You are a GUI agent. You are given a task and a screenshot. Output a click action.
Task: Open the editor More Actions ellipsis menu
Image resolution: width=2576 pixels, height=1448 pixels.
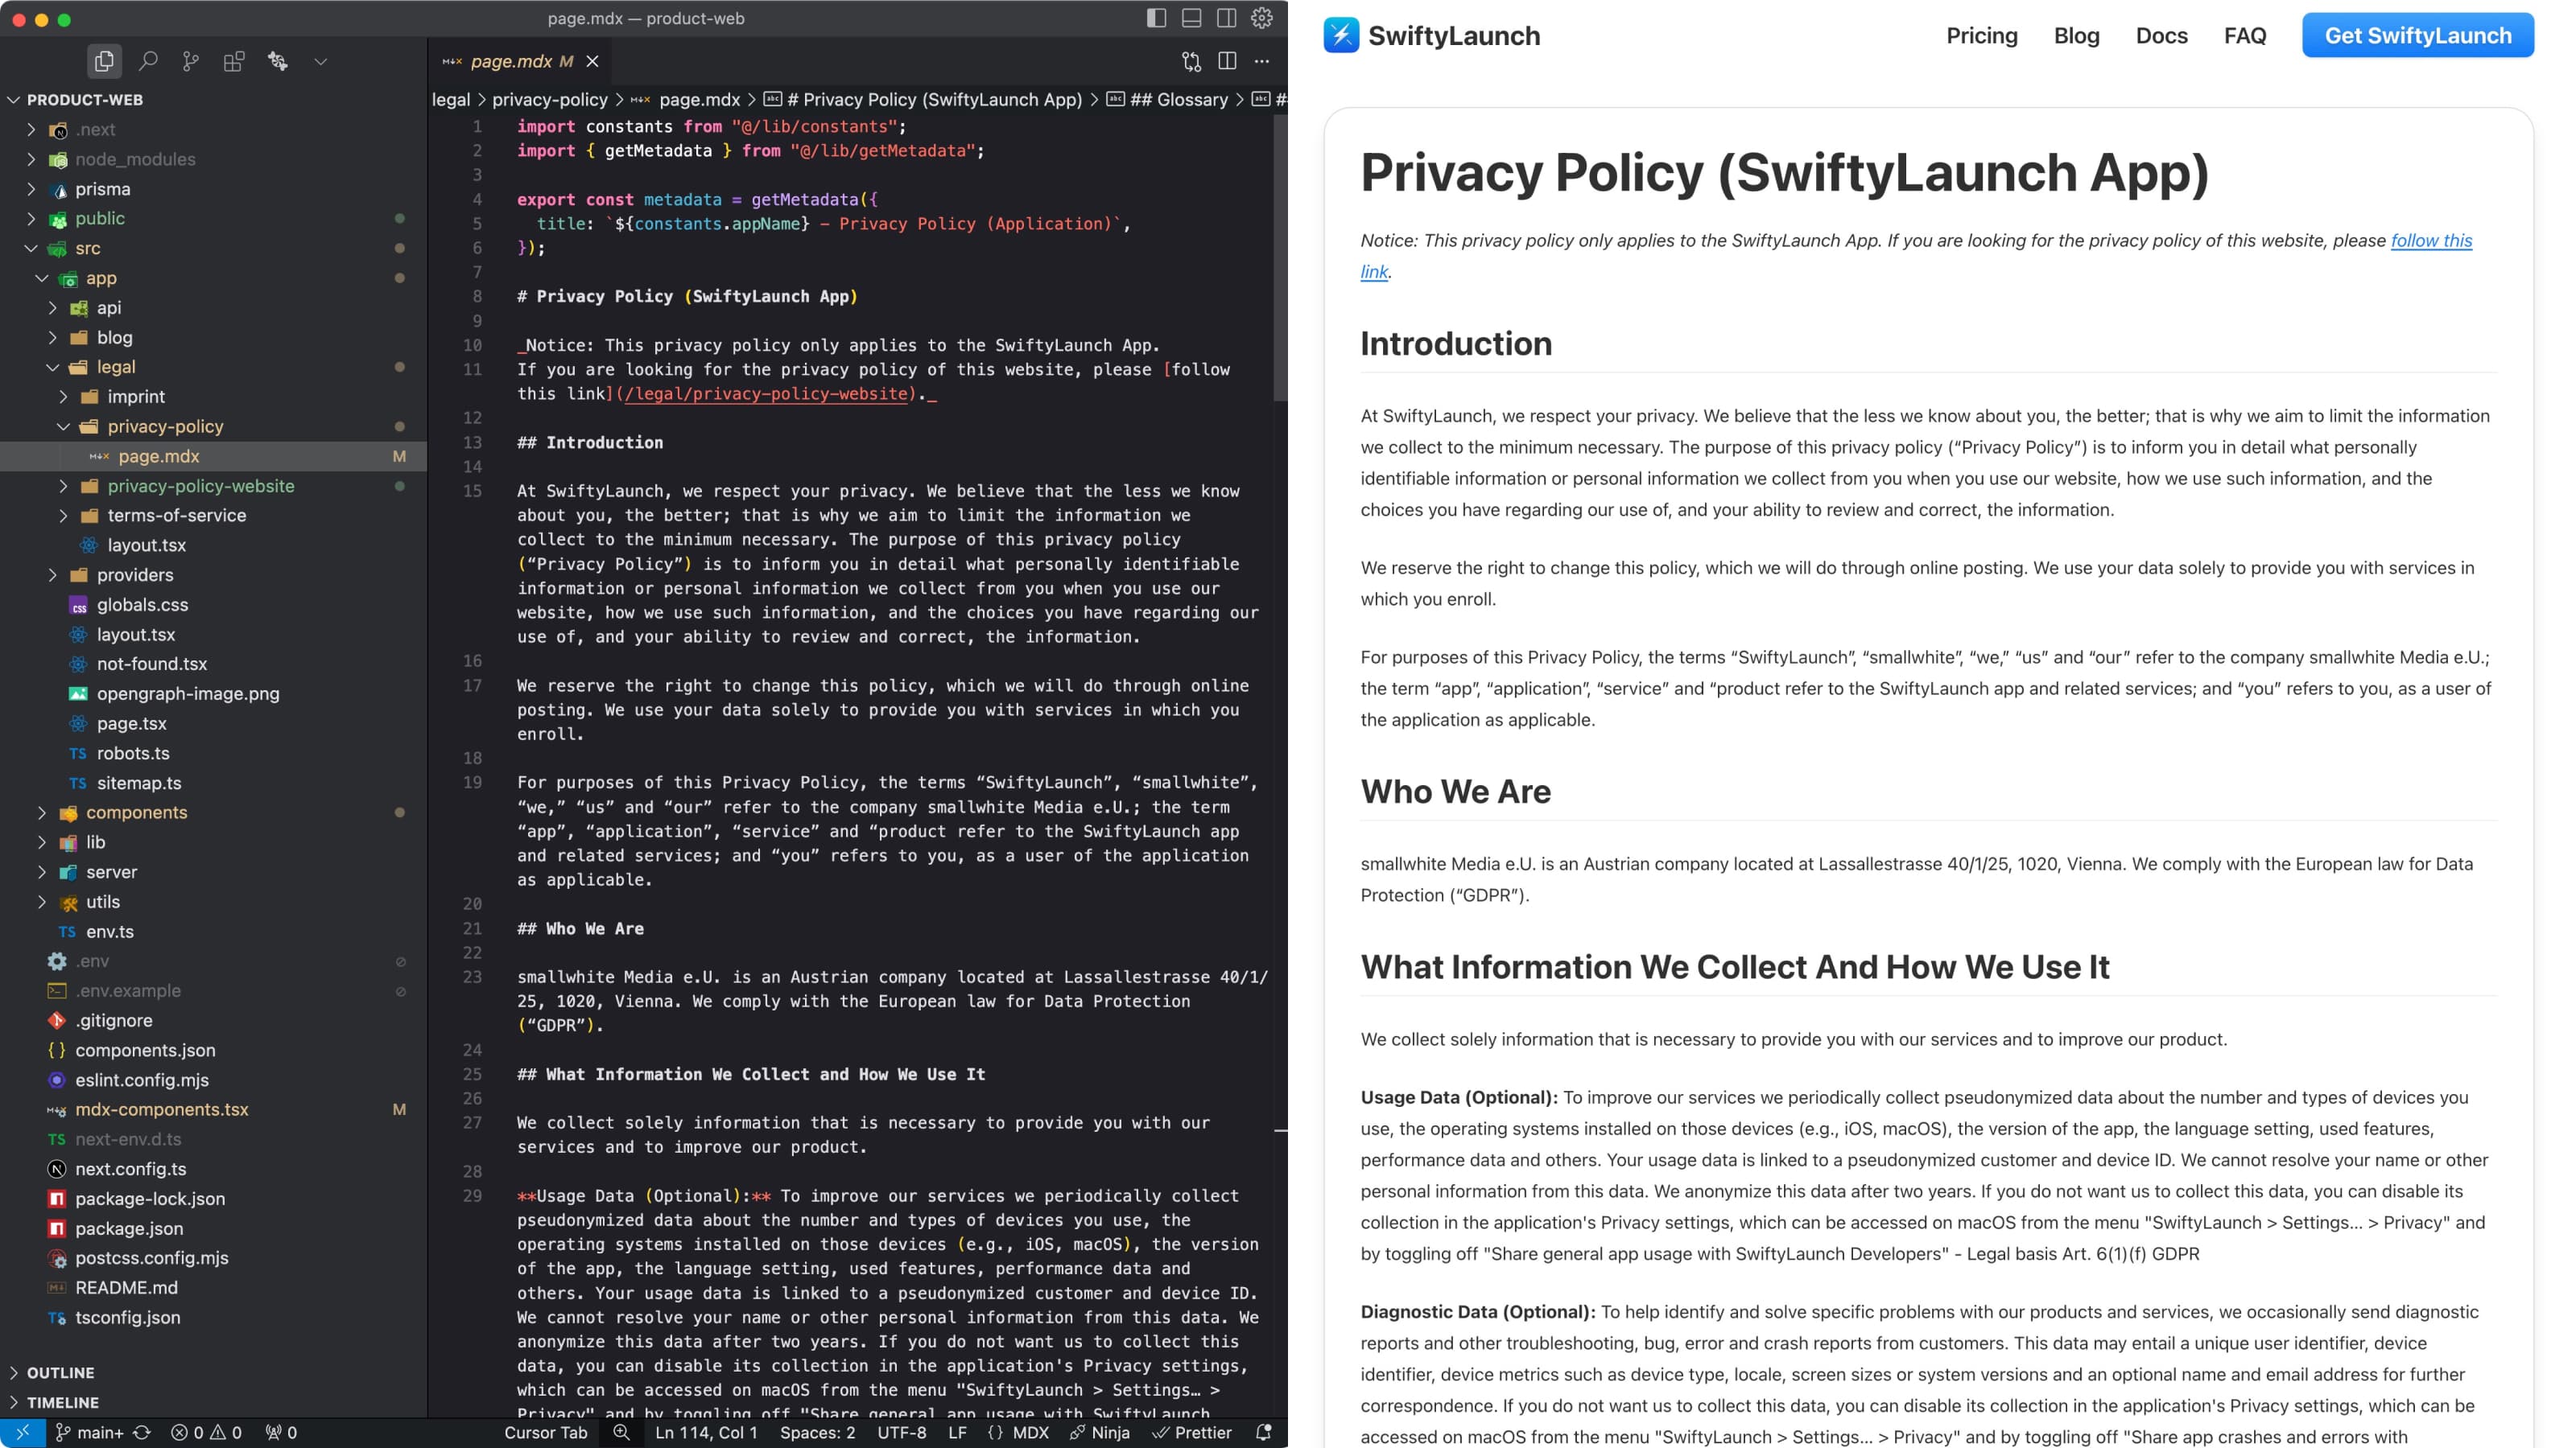(1262, 62)
